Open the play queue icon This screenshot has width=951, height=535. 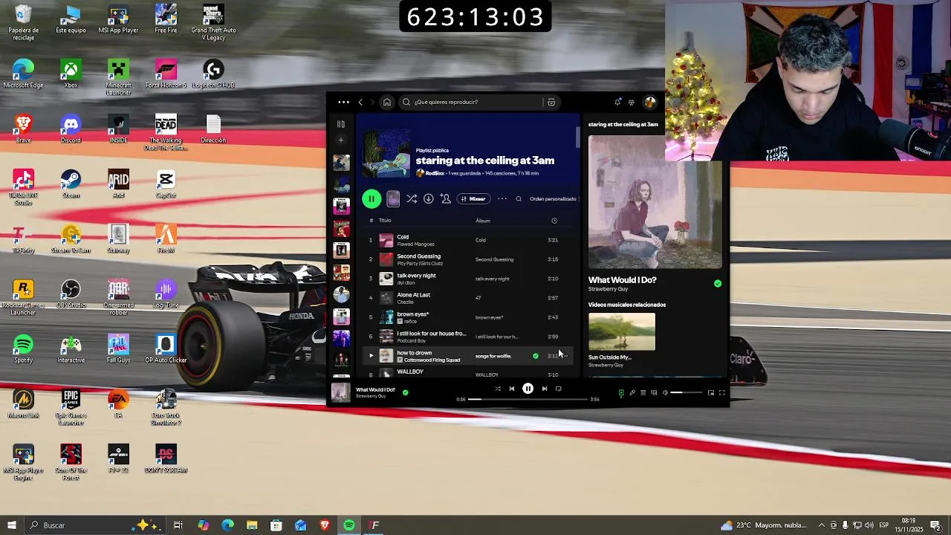click(643, 392)
